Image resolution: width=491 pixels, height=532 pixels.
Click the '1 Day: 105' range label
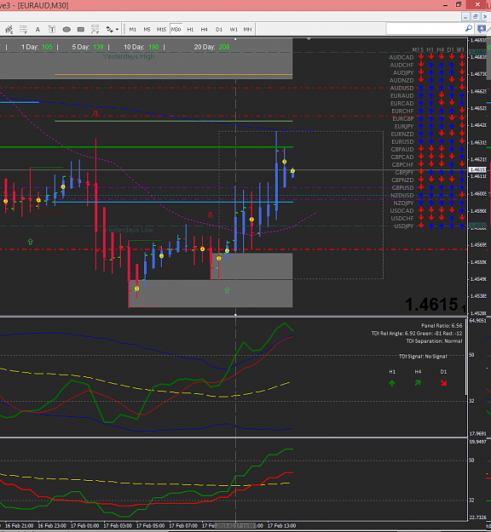(x=37, y=47)
